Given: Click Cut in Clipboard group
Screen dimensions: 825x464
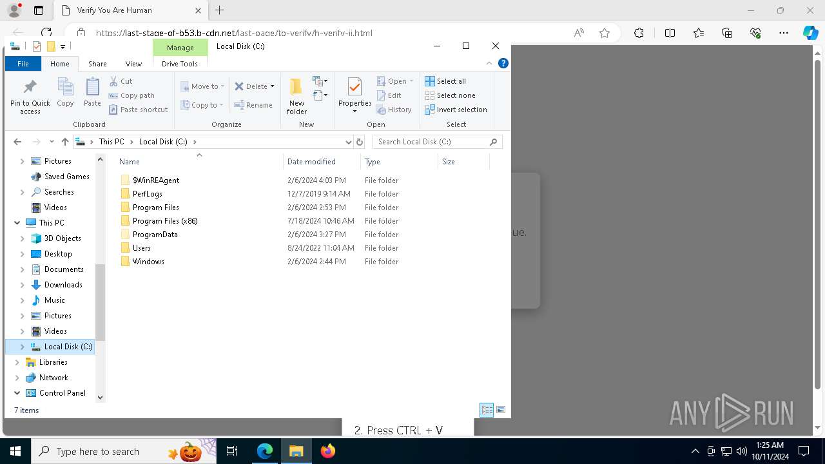Looking at the screenshot, I should tap(121, 81).
